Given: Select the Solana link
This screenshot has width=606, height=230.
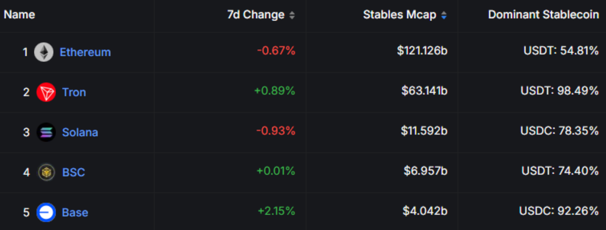Looking at the screenshot, I should [80, 132].
